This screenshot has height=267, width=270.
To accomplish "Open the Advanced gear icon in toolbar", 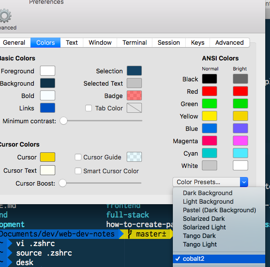I will 5,16.
